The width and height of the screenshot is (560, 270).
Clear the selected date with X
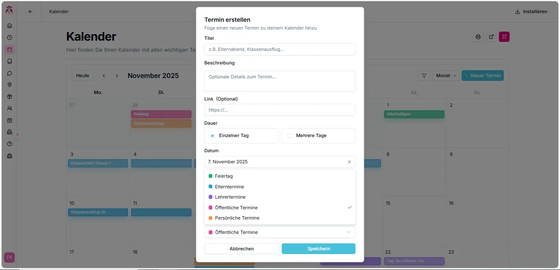point(349,162)
